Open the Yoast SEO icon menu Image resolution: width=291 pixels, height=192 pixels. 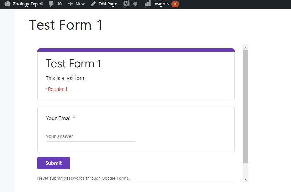pyautogui.click(x=126, y=4)
